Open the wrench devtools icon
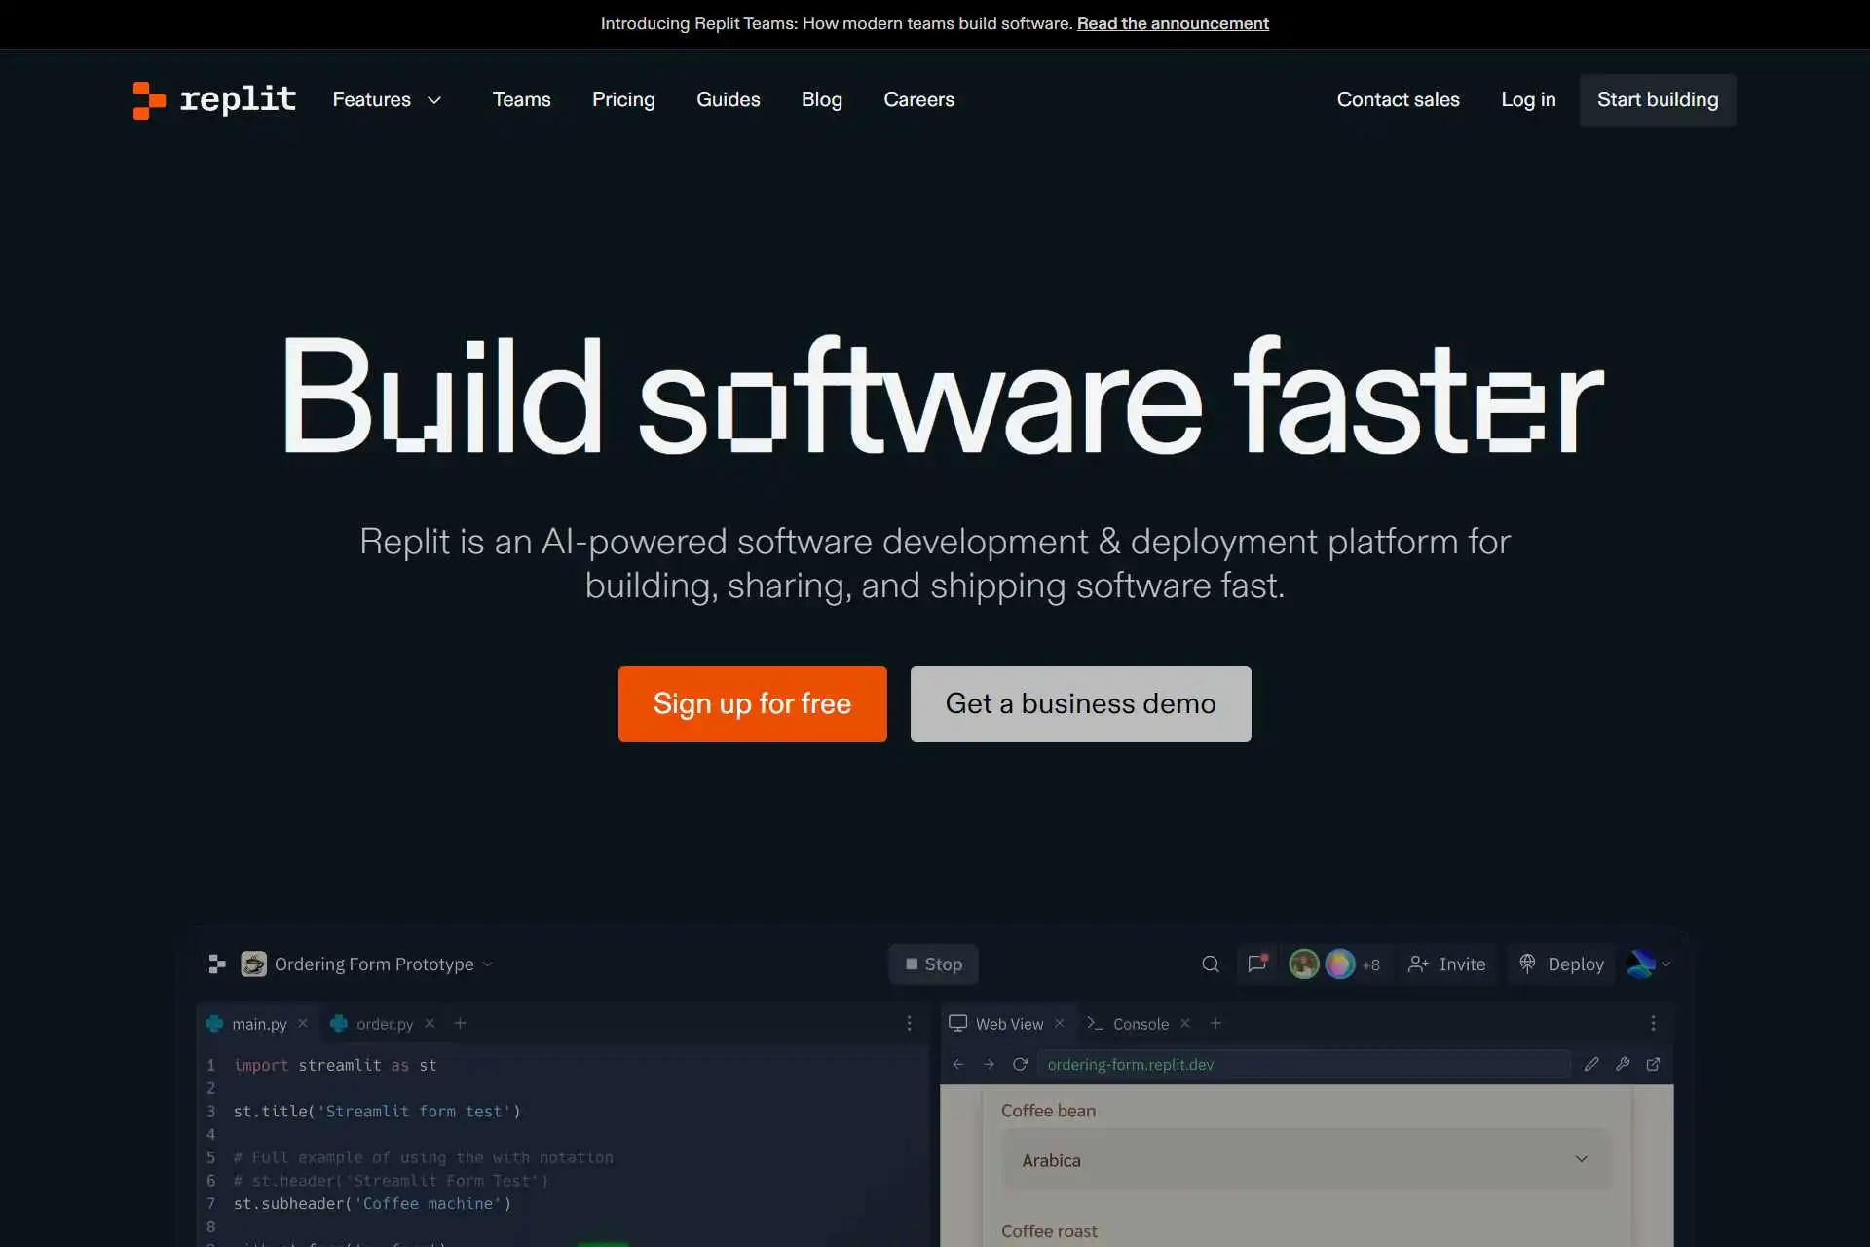Screen dimensions: 1870x1247 (x=1623, y=1064)
